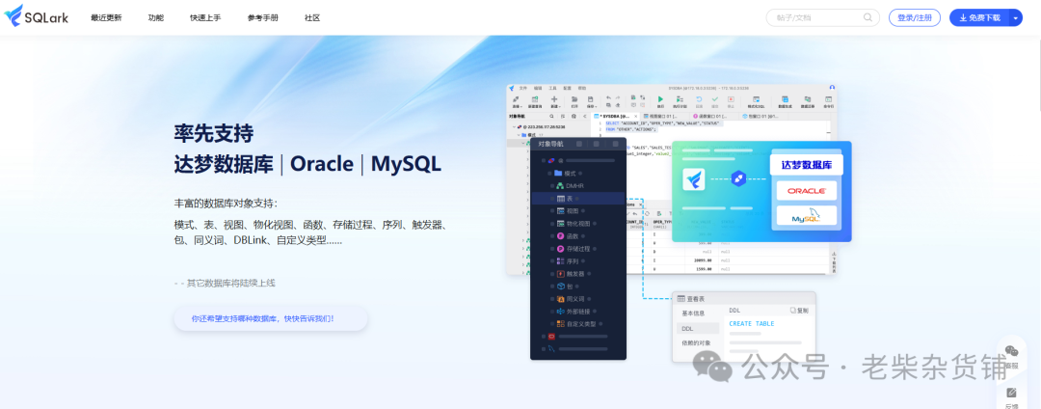Select the 视图窗口 01 tab in illustration
The width and height of the screenshot is (1041, 409).
tap(664, 116)
